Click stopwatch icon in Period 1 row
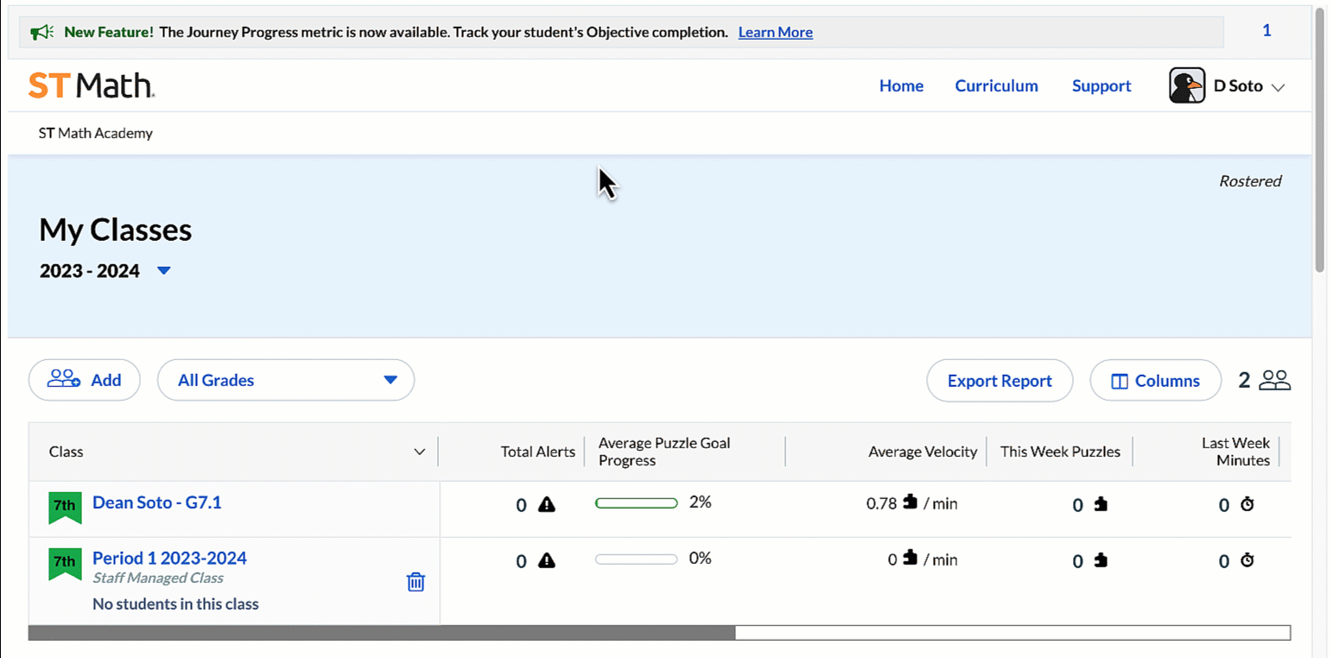 (x=1247, y=560)
